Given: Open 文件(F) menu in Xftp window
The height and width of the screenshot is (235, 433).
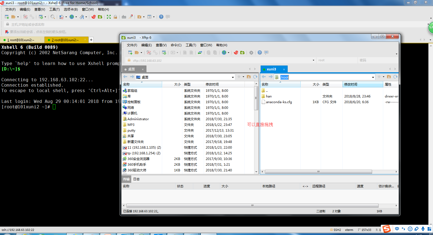Looking at the screenshot, I should tap(132, 45).
